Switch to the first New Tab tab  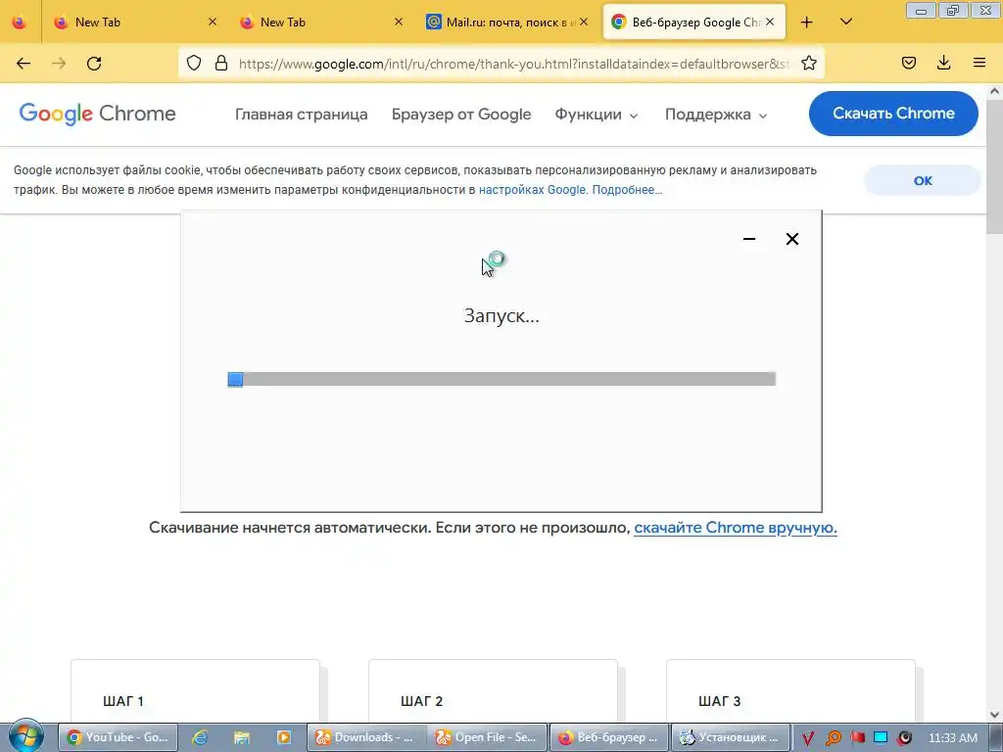coord(134,23)
